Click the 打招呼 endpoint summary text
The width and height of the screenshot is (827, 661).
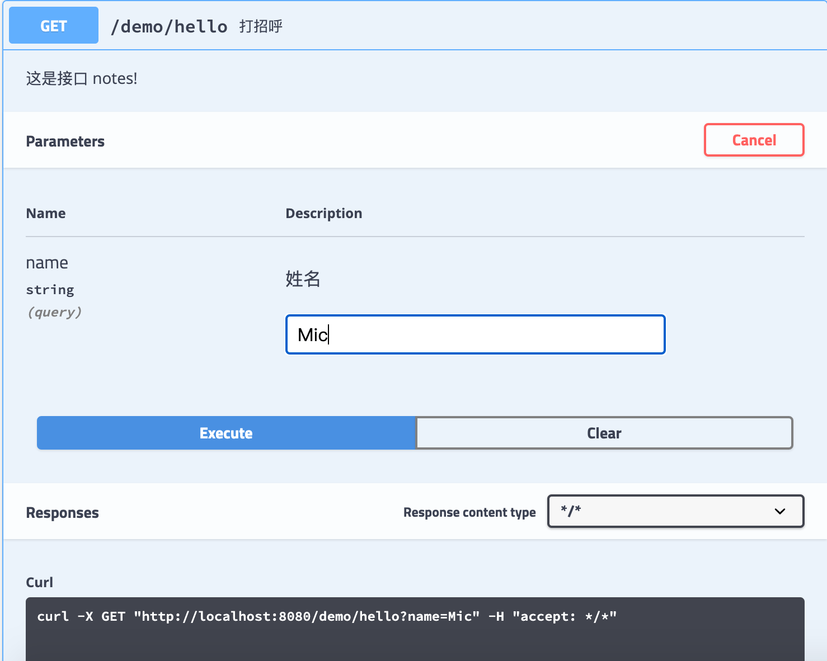coord(261,26)
